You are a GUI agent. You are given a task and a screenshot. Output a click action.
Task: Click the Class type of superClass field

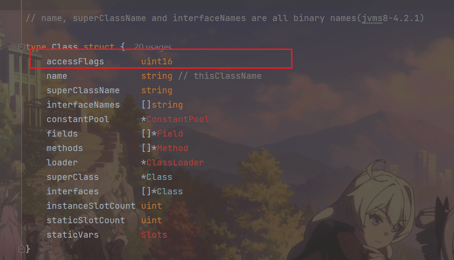point(159,177)
